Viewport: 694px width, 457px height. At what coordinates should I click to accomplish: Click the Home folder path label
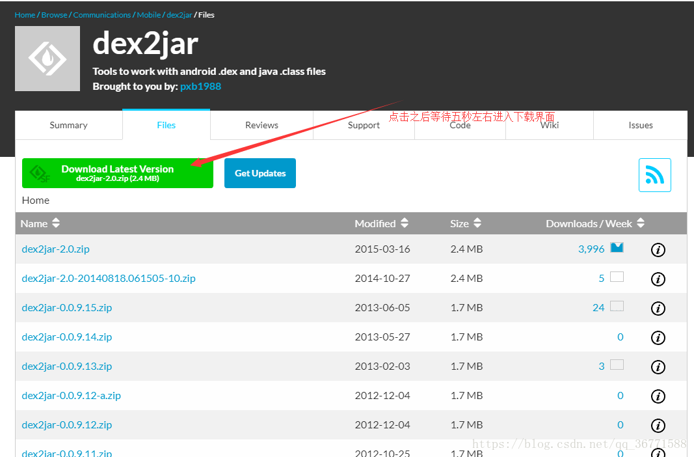point(35,200)
